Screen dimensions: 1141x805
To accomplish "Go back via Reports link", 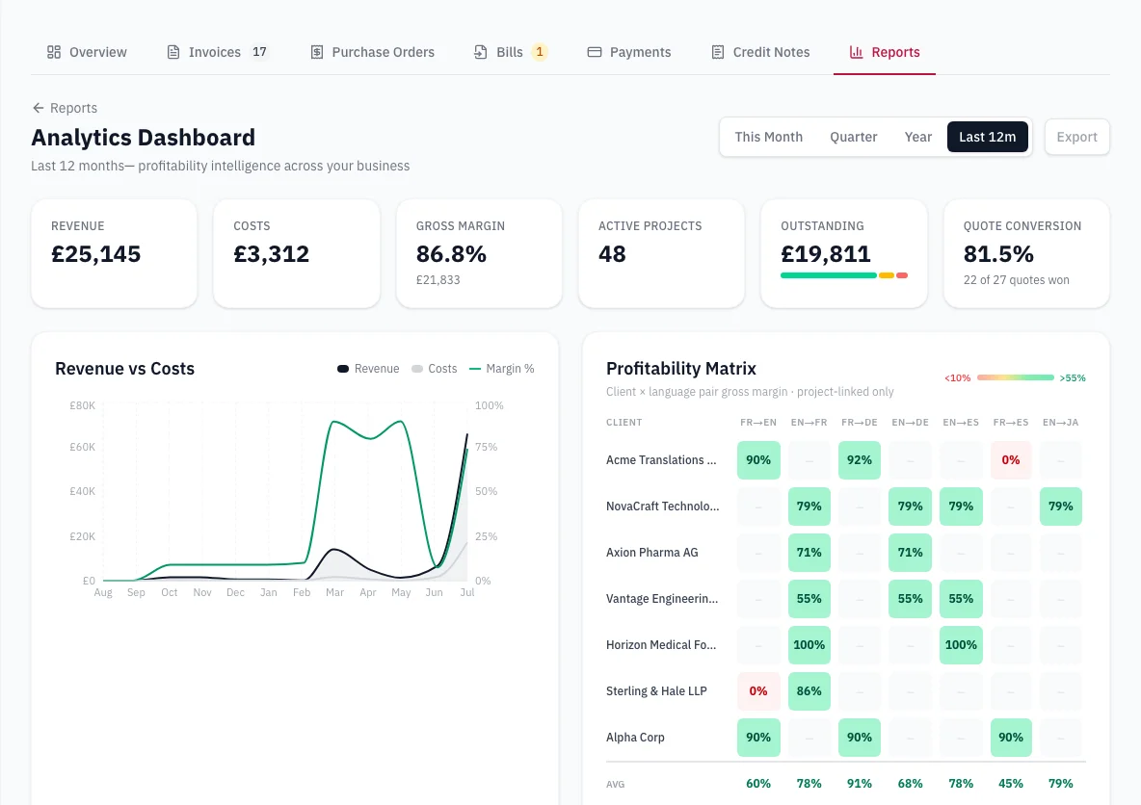I will [64, 108].
